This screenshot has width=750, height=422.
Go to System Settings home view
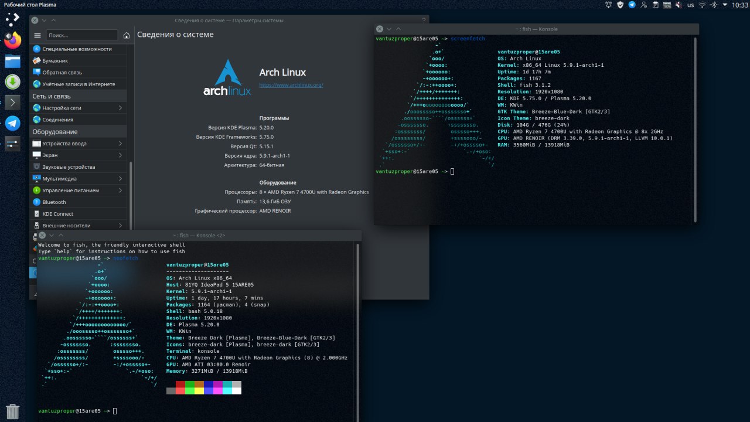[x=127, y=35]
